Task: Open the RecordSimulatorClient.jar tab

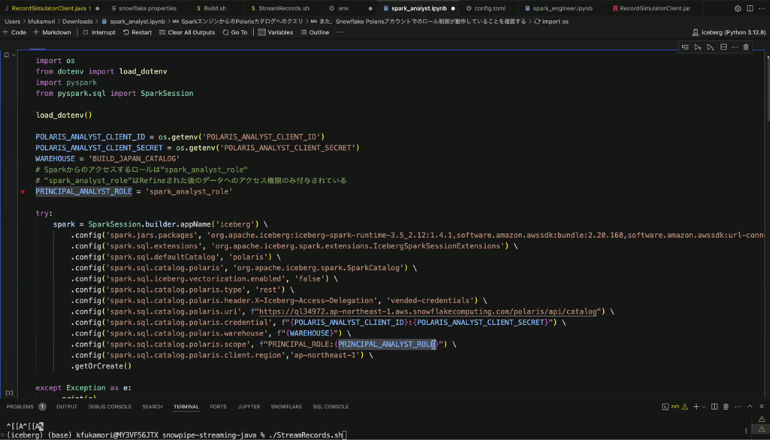Action: point(655,9)
